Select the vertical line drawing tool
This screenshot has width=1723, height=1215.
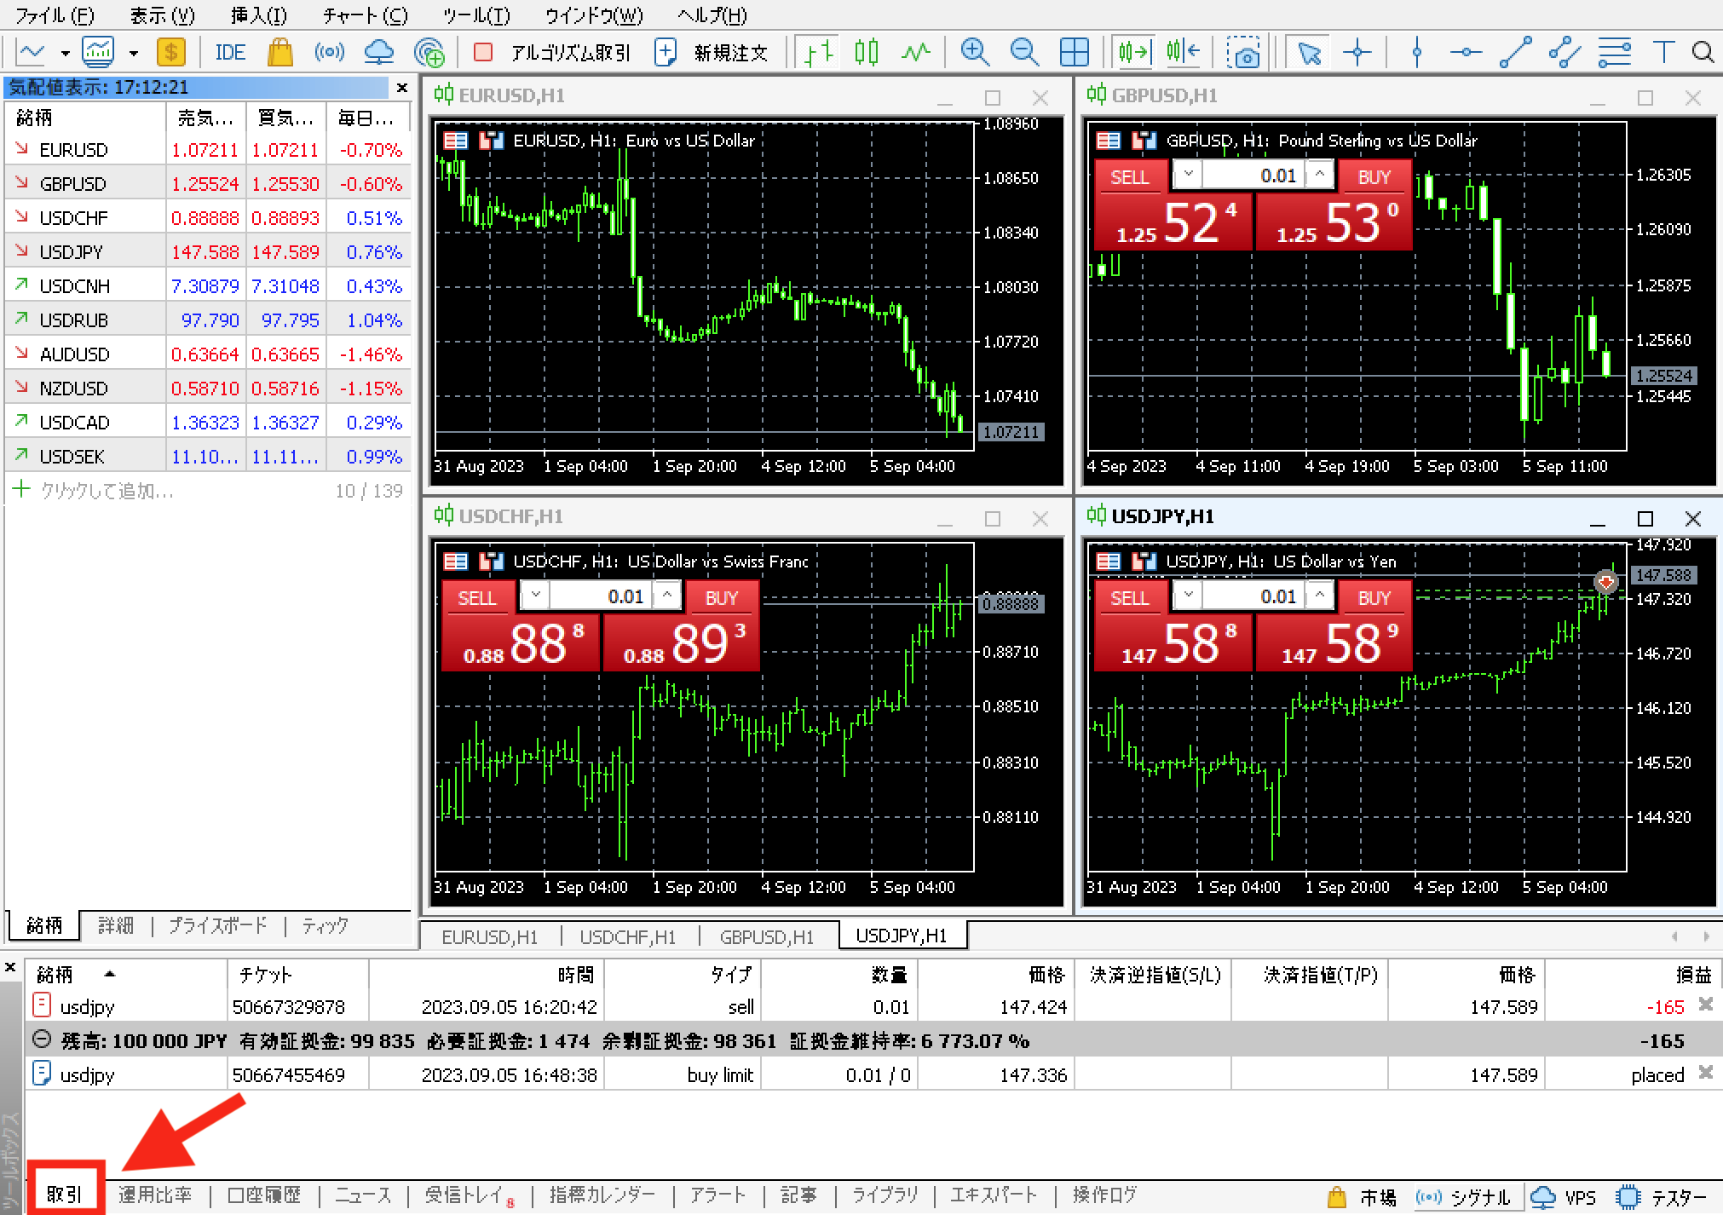1416,53
